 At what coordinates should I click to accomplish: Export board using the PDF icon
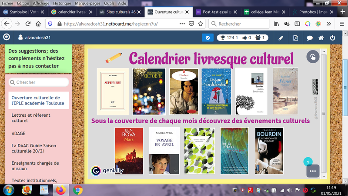coord(295,38)
